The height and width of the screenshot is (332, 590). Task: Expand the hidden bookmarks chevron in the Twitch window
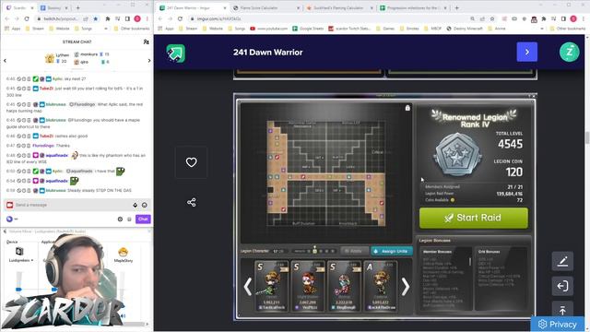coord(106,29)
